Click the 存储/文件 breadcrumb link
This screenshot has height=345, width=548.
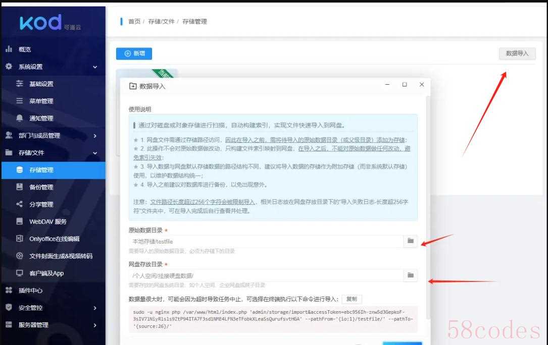[x=161, y=21]
